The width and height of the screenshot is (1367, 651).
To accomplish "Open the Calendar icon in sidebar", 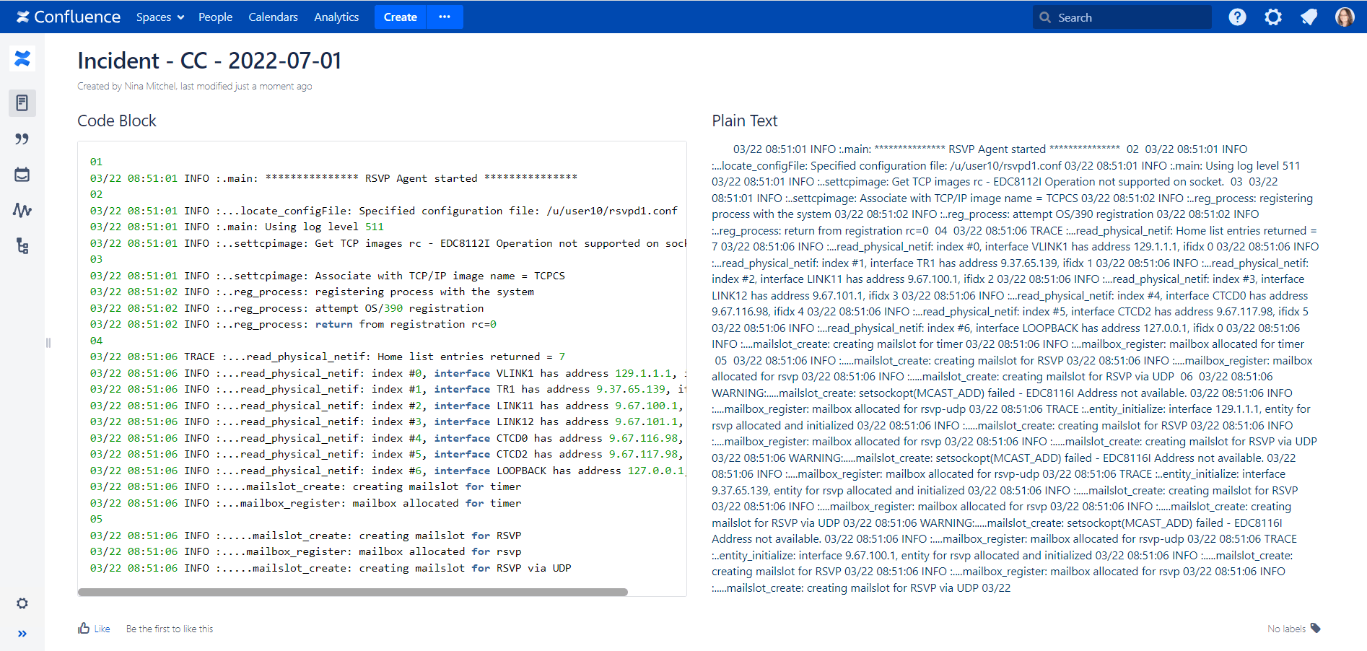I will (22, 174).
